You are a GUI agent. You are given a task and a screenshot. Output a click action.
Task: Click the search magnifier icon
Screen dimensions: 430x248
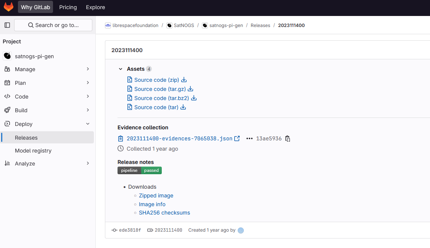31,25
